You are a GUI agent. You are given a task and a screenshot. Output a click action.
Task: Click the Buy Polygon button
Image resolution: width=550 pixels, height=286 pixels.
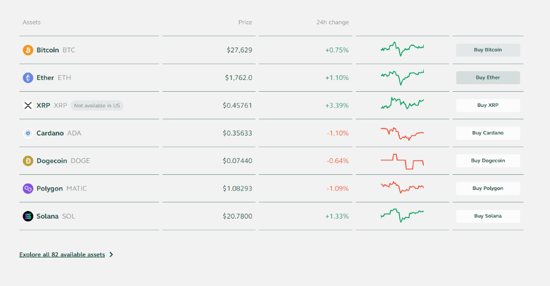(x=488, y=188)
